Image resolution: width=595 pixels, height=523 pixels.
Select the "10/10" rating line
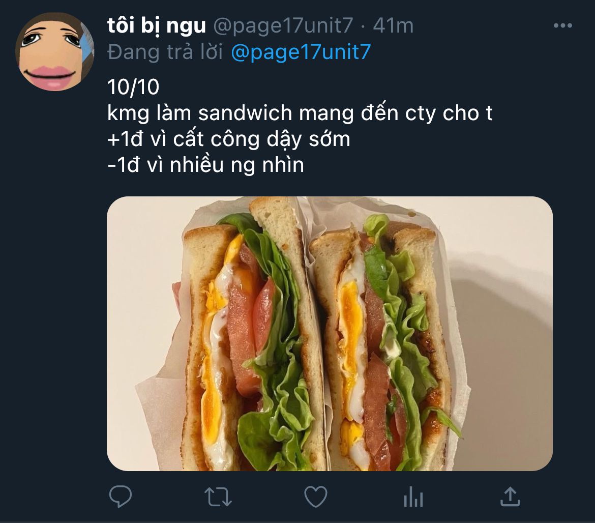pos(133,87)
